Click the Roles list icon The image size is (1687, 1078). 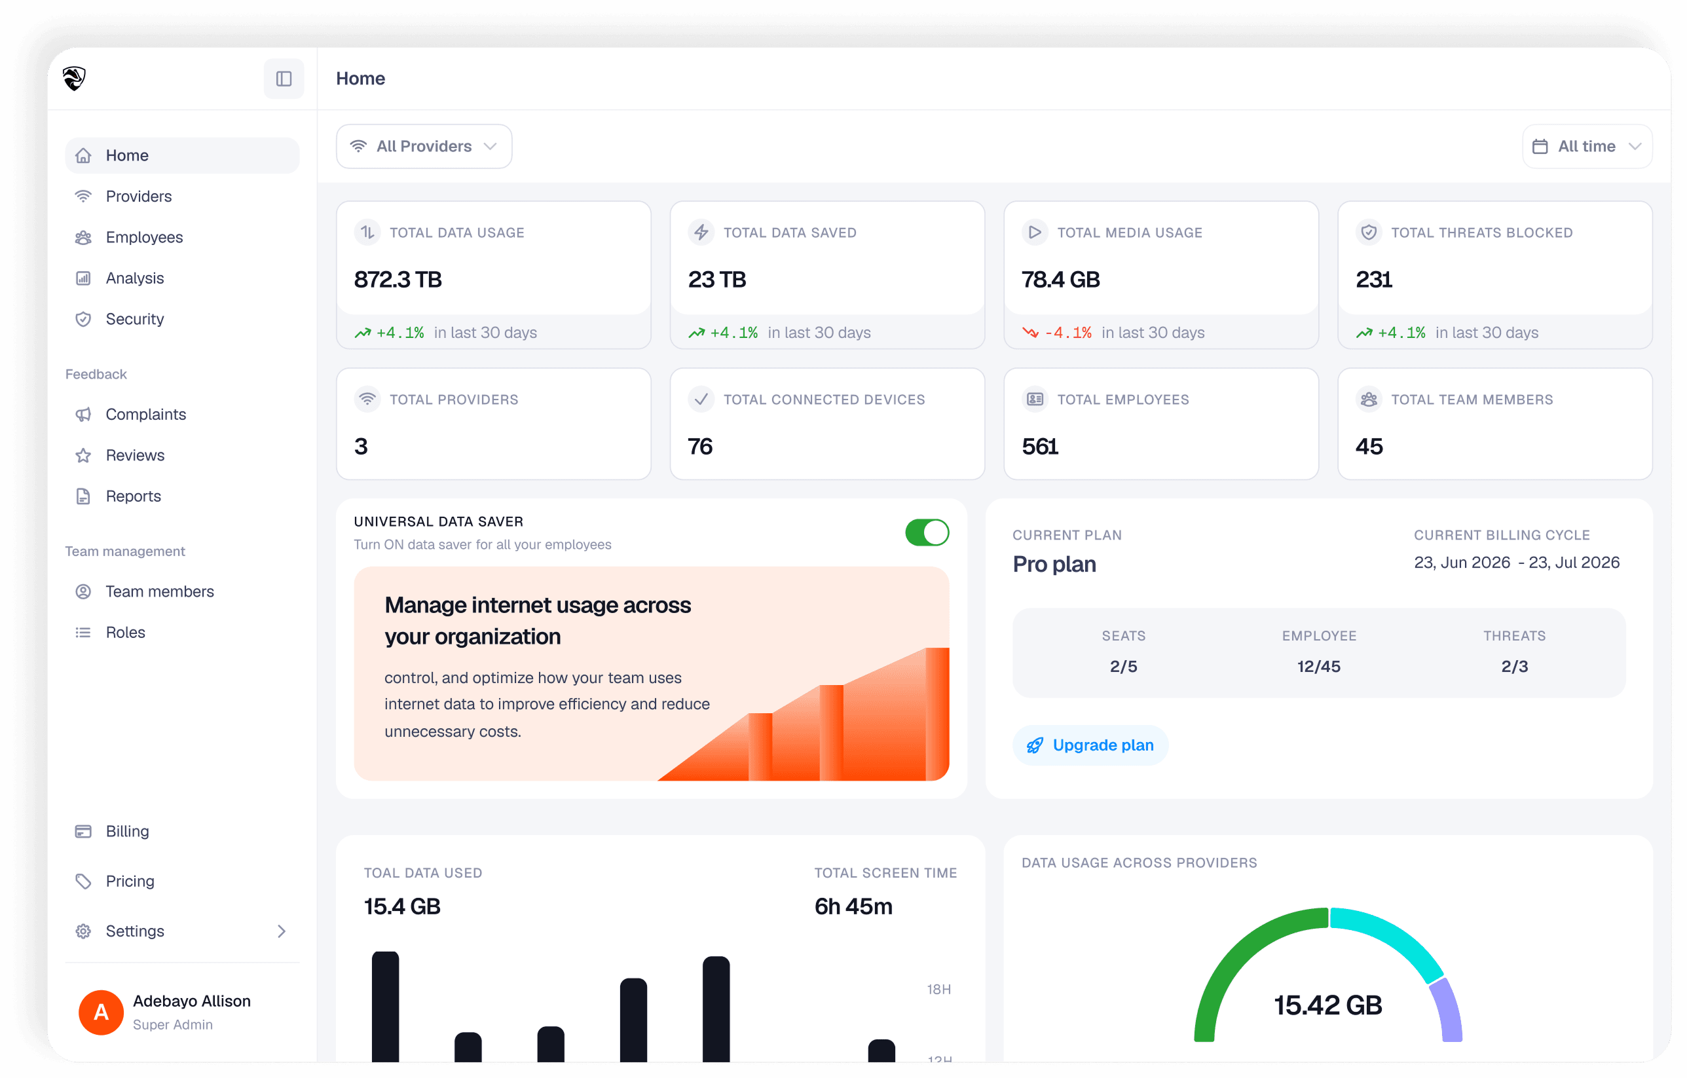point(83,633)
